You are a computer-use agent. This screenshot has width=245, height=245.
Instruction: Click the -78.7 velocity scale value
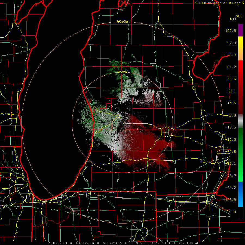tap(231, 176)
